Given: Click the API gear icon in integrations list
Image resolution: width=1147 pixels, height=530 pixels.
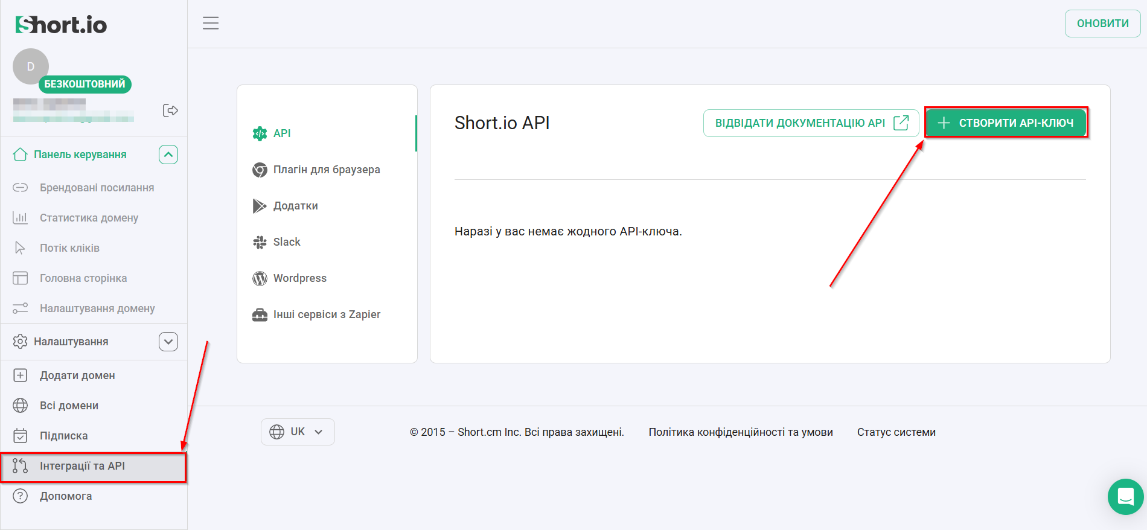Looking at the screenshot, I should click(x=260, y=133).
